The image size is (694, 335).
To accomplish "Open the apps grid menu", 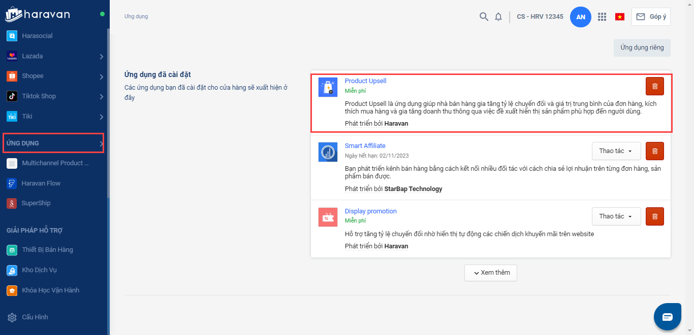I will (602, 17).
